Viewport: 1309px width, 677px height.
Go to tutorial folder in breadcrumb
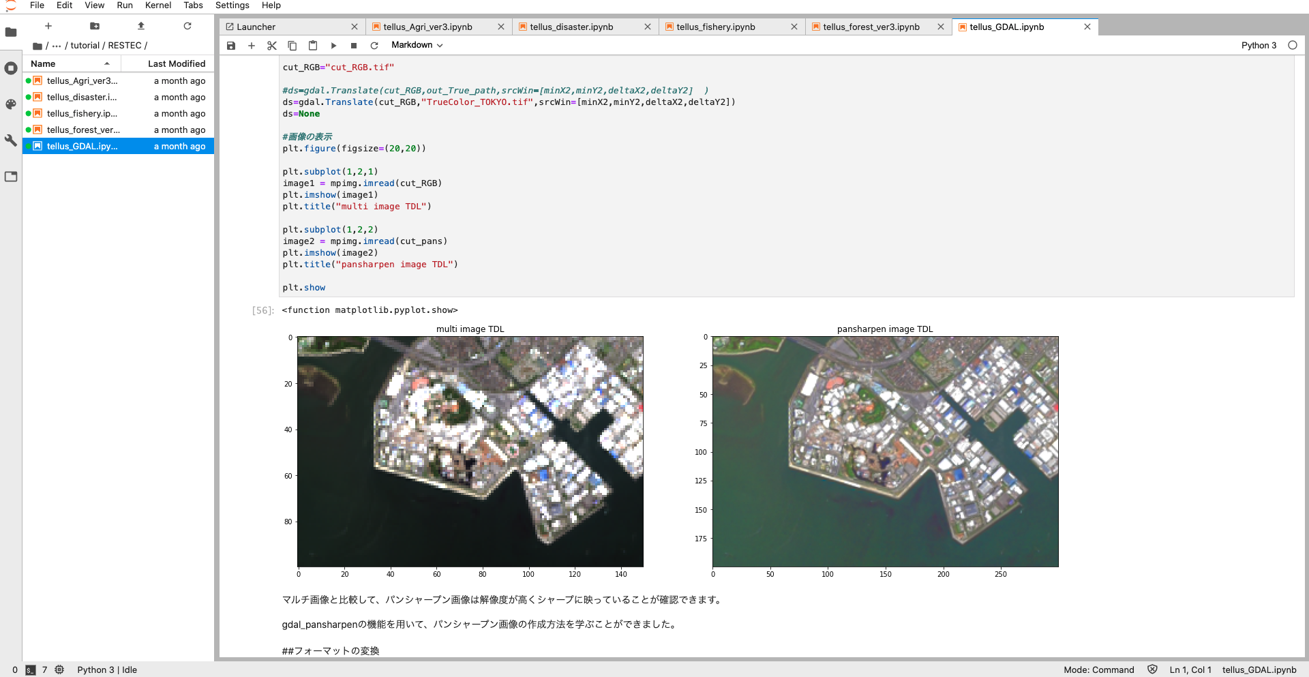coord(85,46)
